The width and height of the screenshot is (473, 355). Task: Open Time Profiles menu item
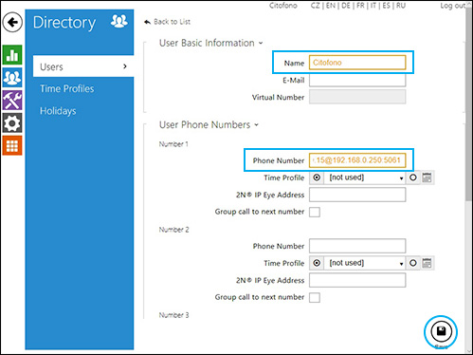point(67,88)
